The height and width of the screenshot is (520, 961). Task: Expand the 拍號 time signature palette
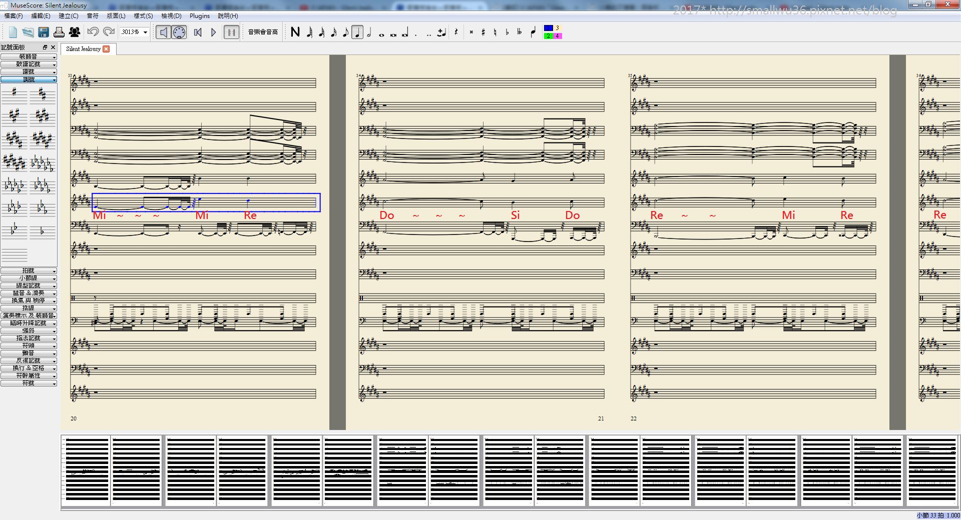tap(29, 271)
